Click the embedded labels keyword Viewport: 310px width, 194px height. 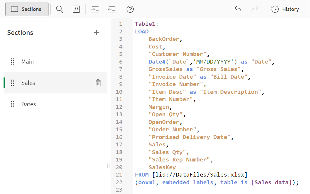pos(188,182)
